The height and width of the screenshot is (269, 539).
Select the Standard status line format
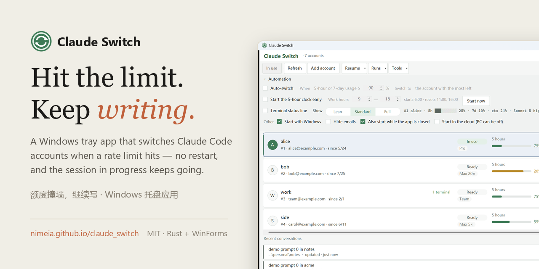(x=363, y=112)
